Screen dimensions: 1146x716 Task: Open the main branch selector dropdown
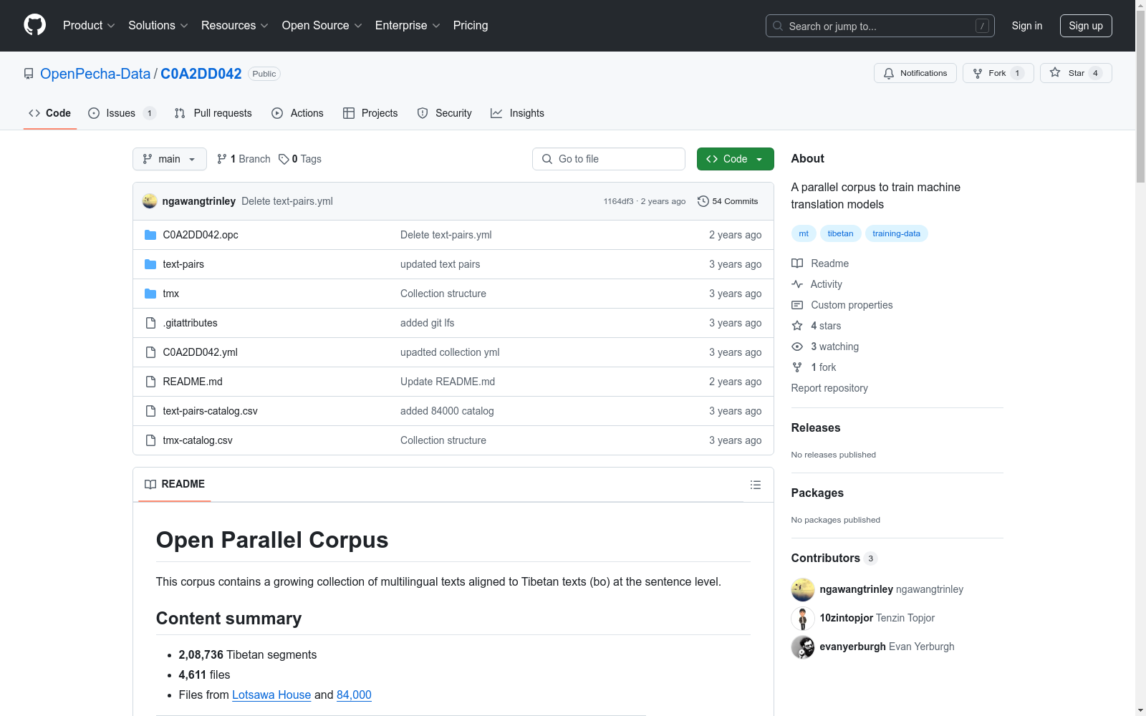pyautogui.click(x=170, y=159)
